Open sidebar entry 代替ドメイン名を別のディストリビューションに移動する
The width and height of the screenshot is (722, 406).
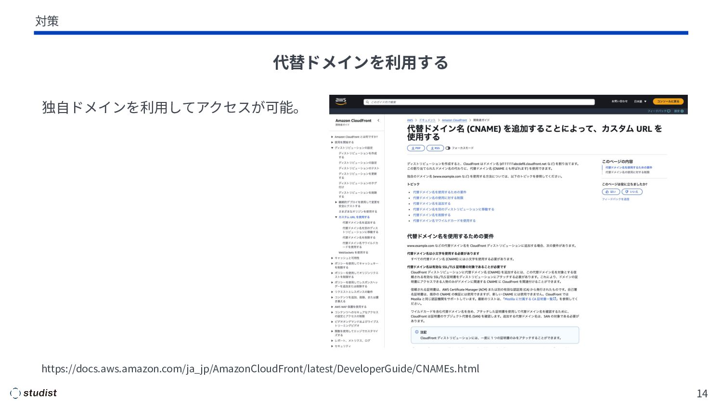pyautogui.click(x=360, y=230)
